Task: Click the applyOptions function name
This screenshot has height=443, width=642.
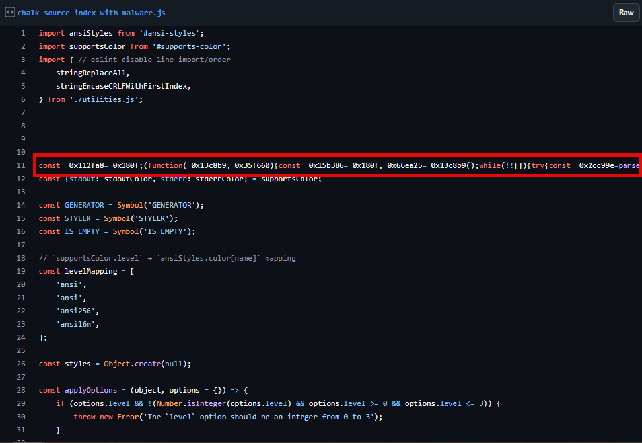Action: (91, 390)
